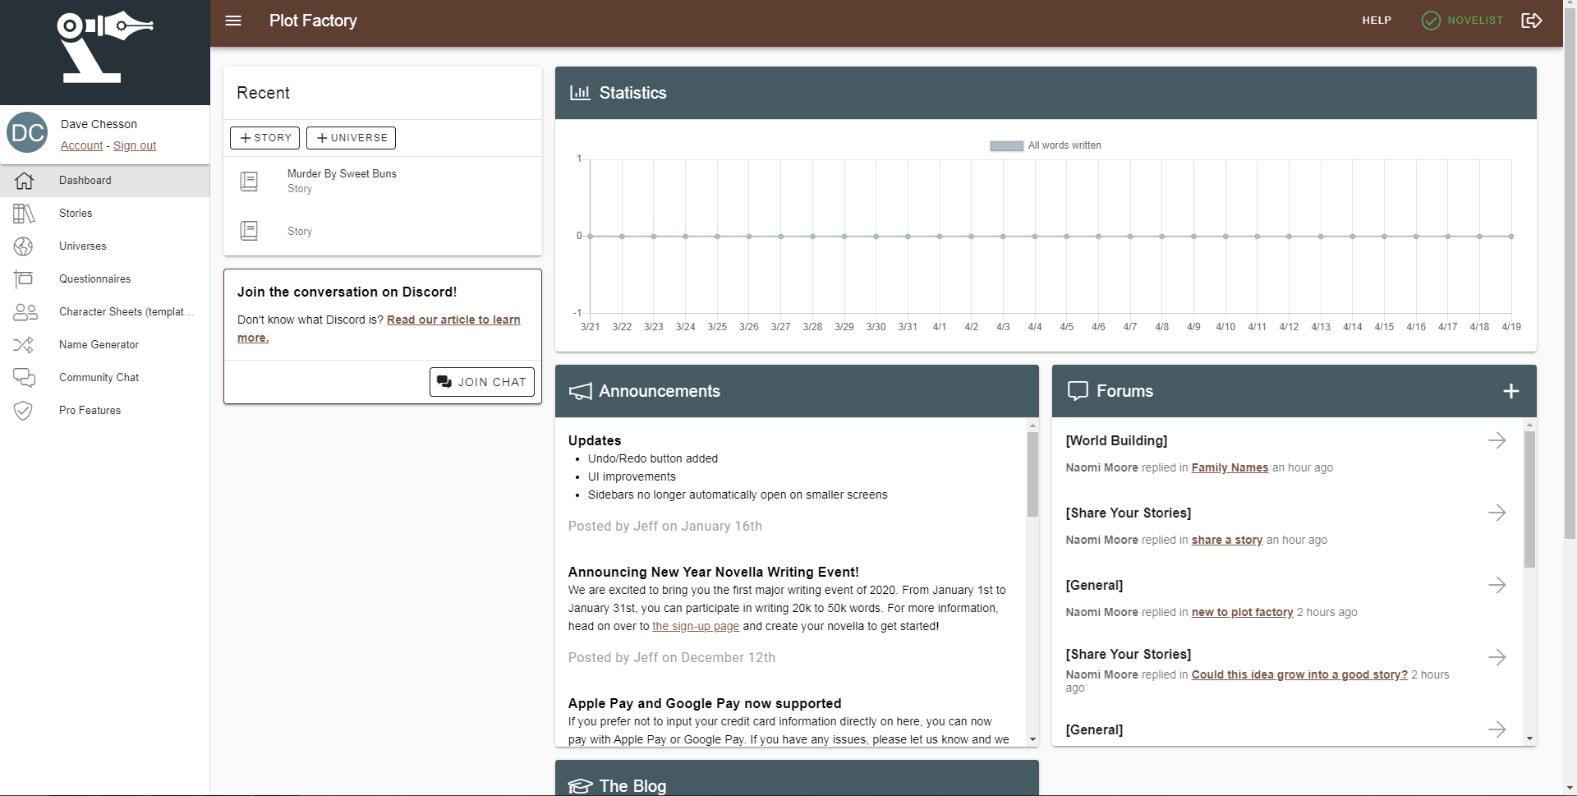Click the plus icon in Forums header
This screenshot has width=1577, height=796.
tap(1510, 392)
